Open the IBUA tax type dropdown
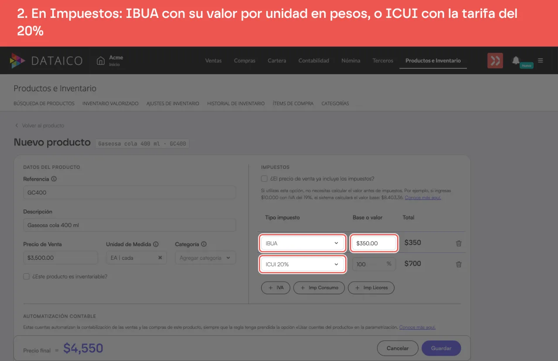 pyautogui.click(x=303, y=243)
